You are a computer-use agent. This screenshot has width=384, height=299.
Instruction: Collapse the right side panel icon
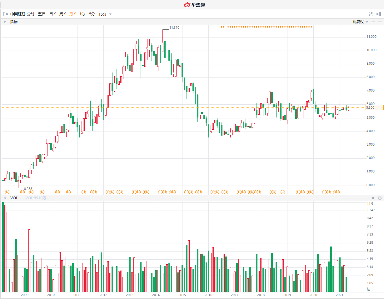coord(379,14)
